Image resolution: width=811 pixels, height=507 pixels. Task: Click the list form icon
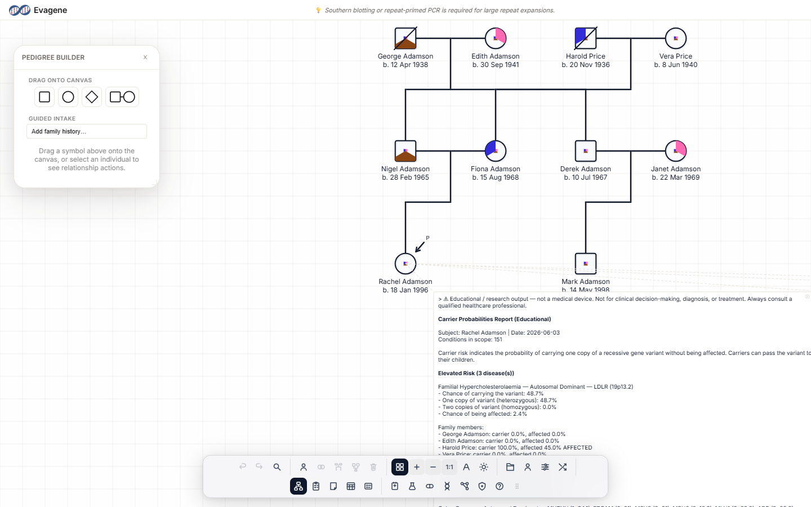coord(368,486)
